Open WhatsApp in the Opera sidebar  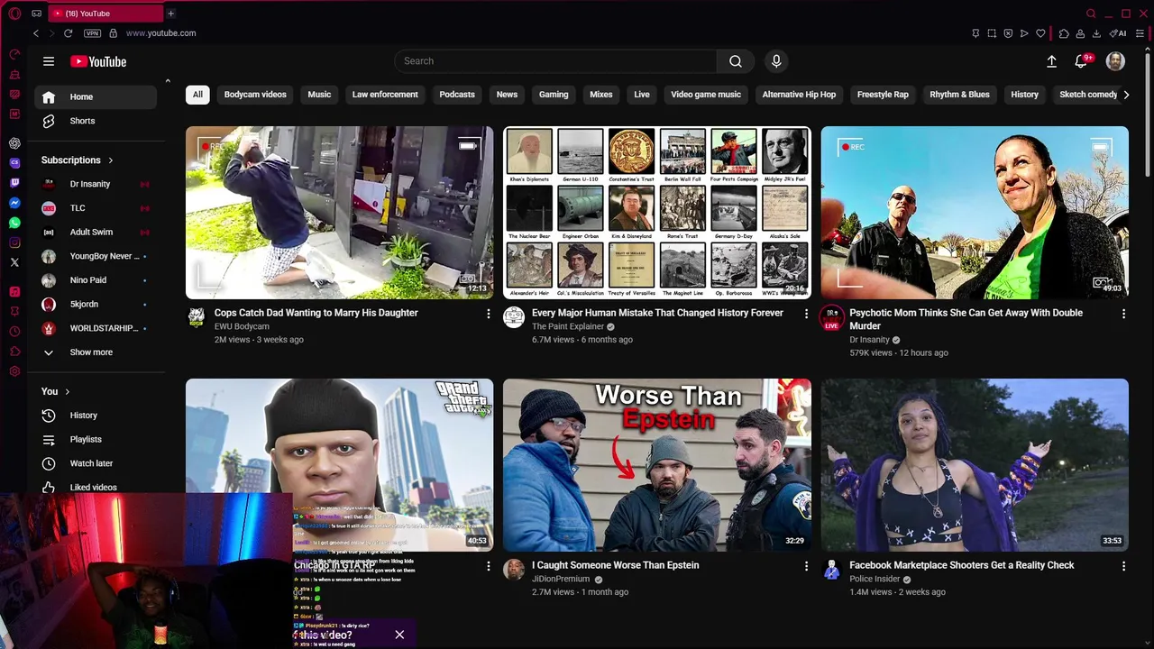point(14,223)
